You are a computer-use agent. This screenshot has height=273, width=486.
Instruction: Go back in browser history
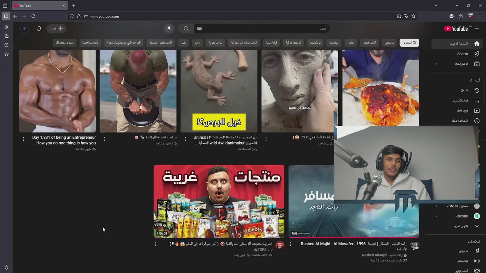point(15,16)
